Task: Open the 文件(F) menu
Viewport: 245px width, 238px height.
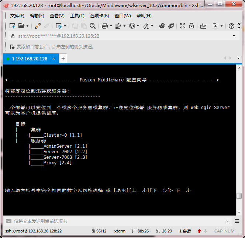Action: pyautogui.click(x=17, y=16)
